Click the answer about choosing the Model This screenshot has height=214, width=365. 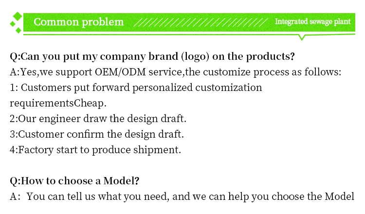(x=182, y=196)
